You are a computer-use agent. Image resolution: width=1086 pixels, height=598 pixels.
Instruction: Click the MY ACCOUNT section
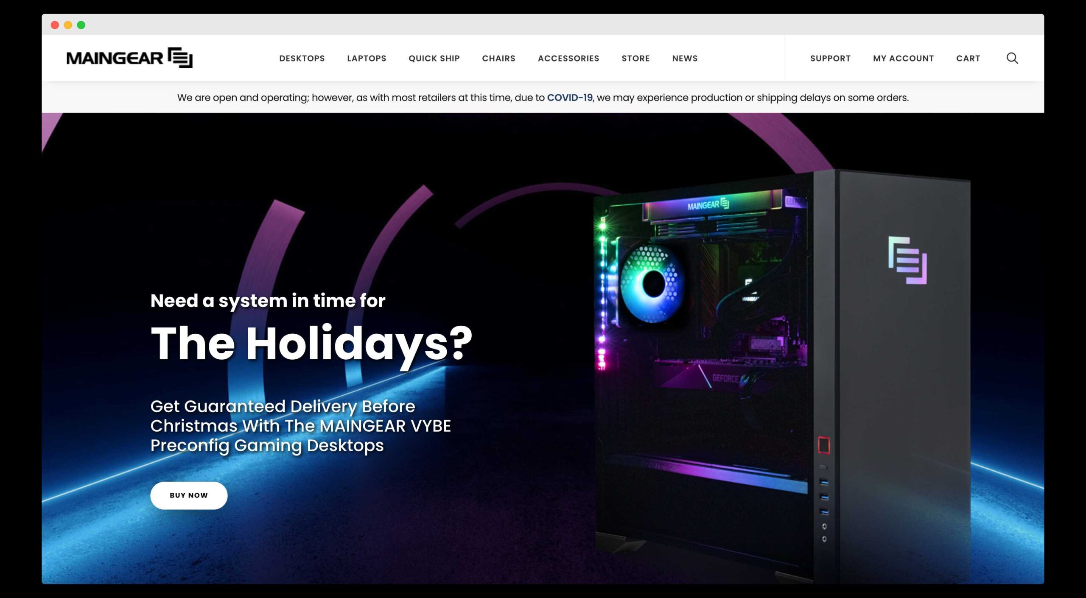click(904, 57)
